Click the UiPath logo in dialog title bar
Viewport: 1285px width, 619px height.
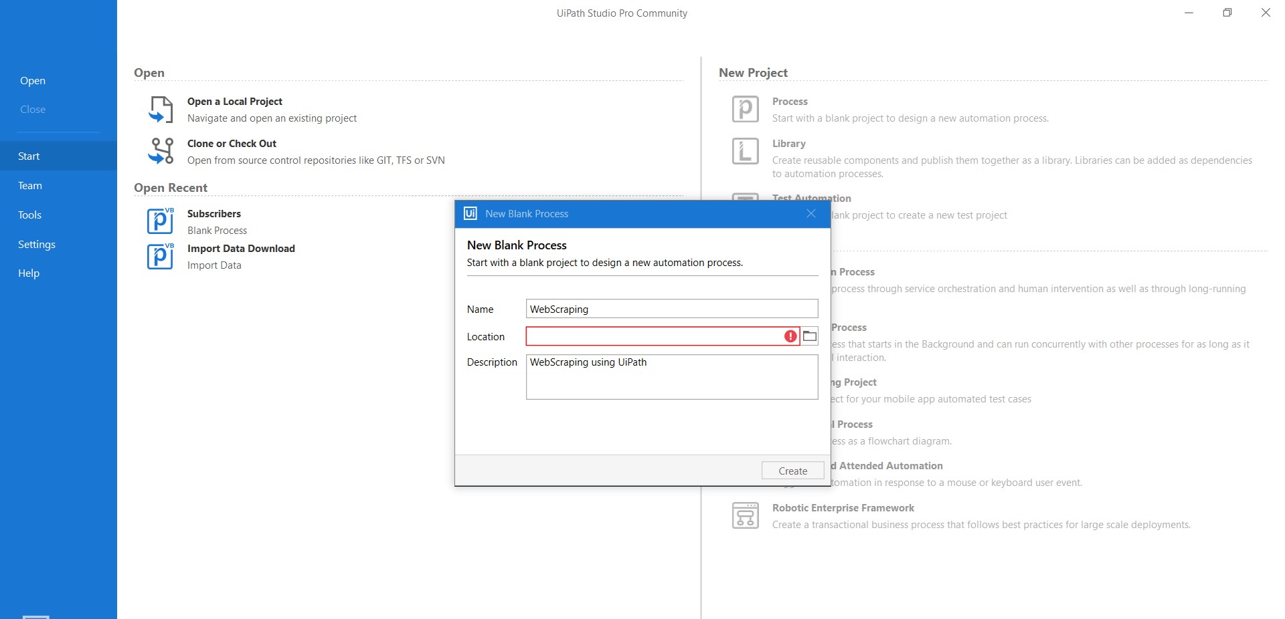point(470,214)
